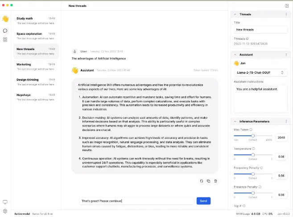Collapse the Inference Parameters section
The width and height of the screenshot is (293, 217).
coord(235,121)
